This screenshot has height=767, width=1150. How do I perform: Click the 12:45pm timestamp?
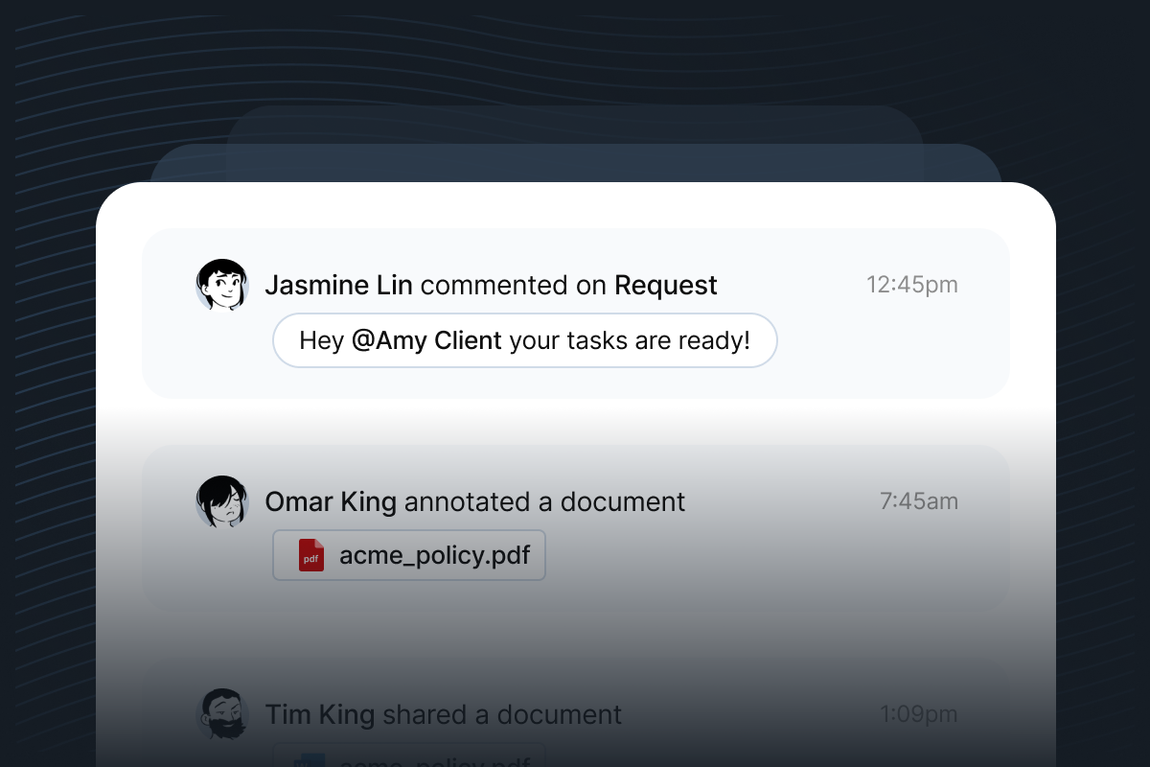click(911, 284)
